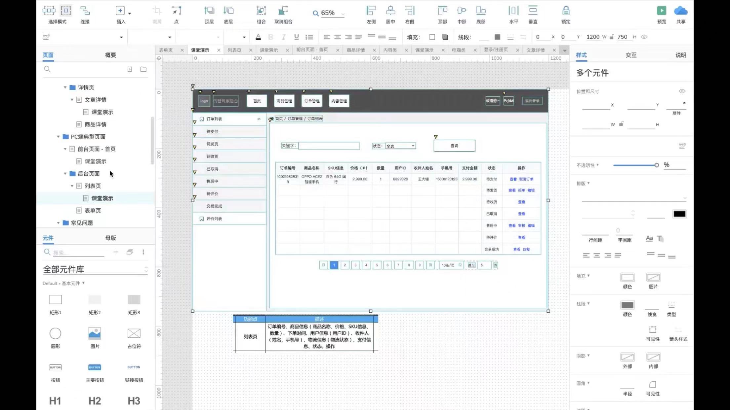Collapse the 后台页面 folder
This screenshot has height=410, width=730.
coord(65,174)
